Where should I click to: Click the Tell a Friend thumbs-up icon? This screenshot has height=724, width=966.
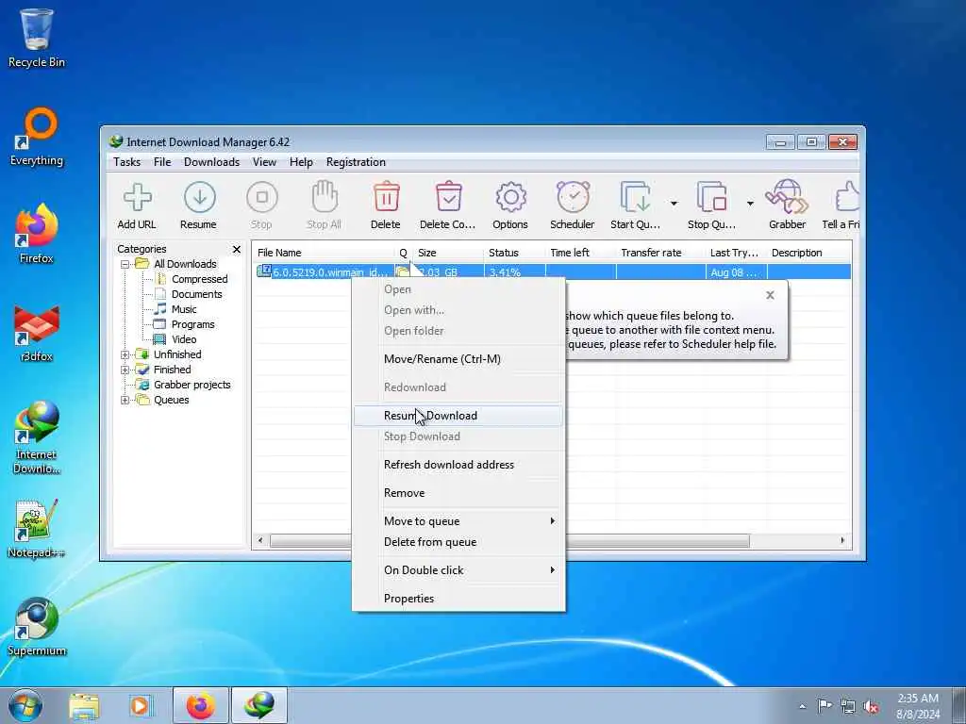coord(848,197)
